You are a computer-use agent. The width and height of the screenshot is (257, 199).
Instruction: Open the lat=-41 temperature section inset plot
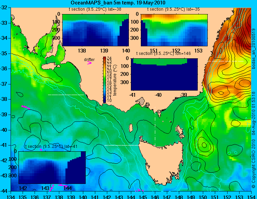point(52,167)
